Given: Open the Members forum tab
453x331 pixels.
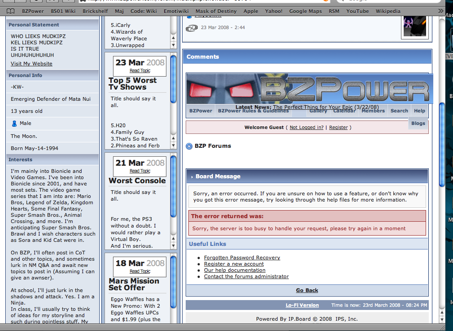Looking at the screenshot, I should pos(373,111).
